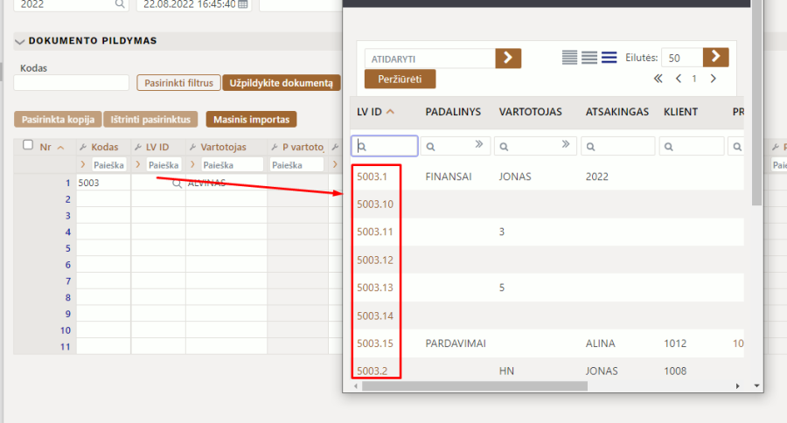This screenshot has height=423, width=787.
Task: Select LV ID 5003.12 link
Action: pyautogui.click(x=375, y=260)
